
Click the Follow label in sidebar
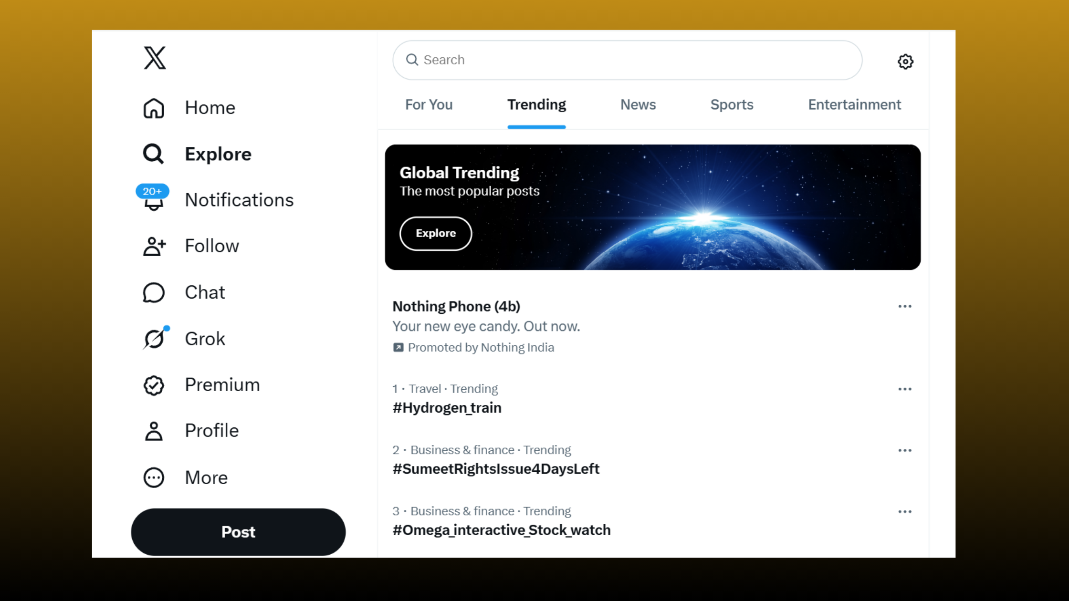212,246
